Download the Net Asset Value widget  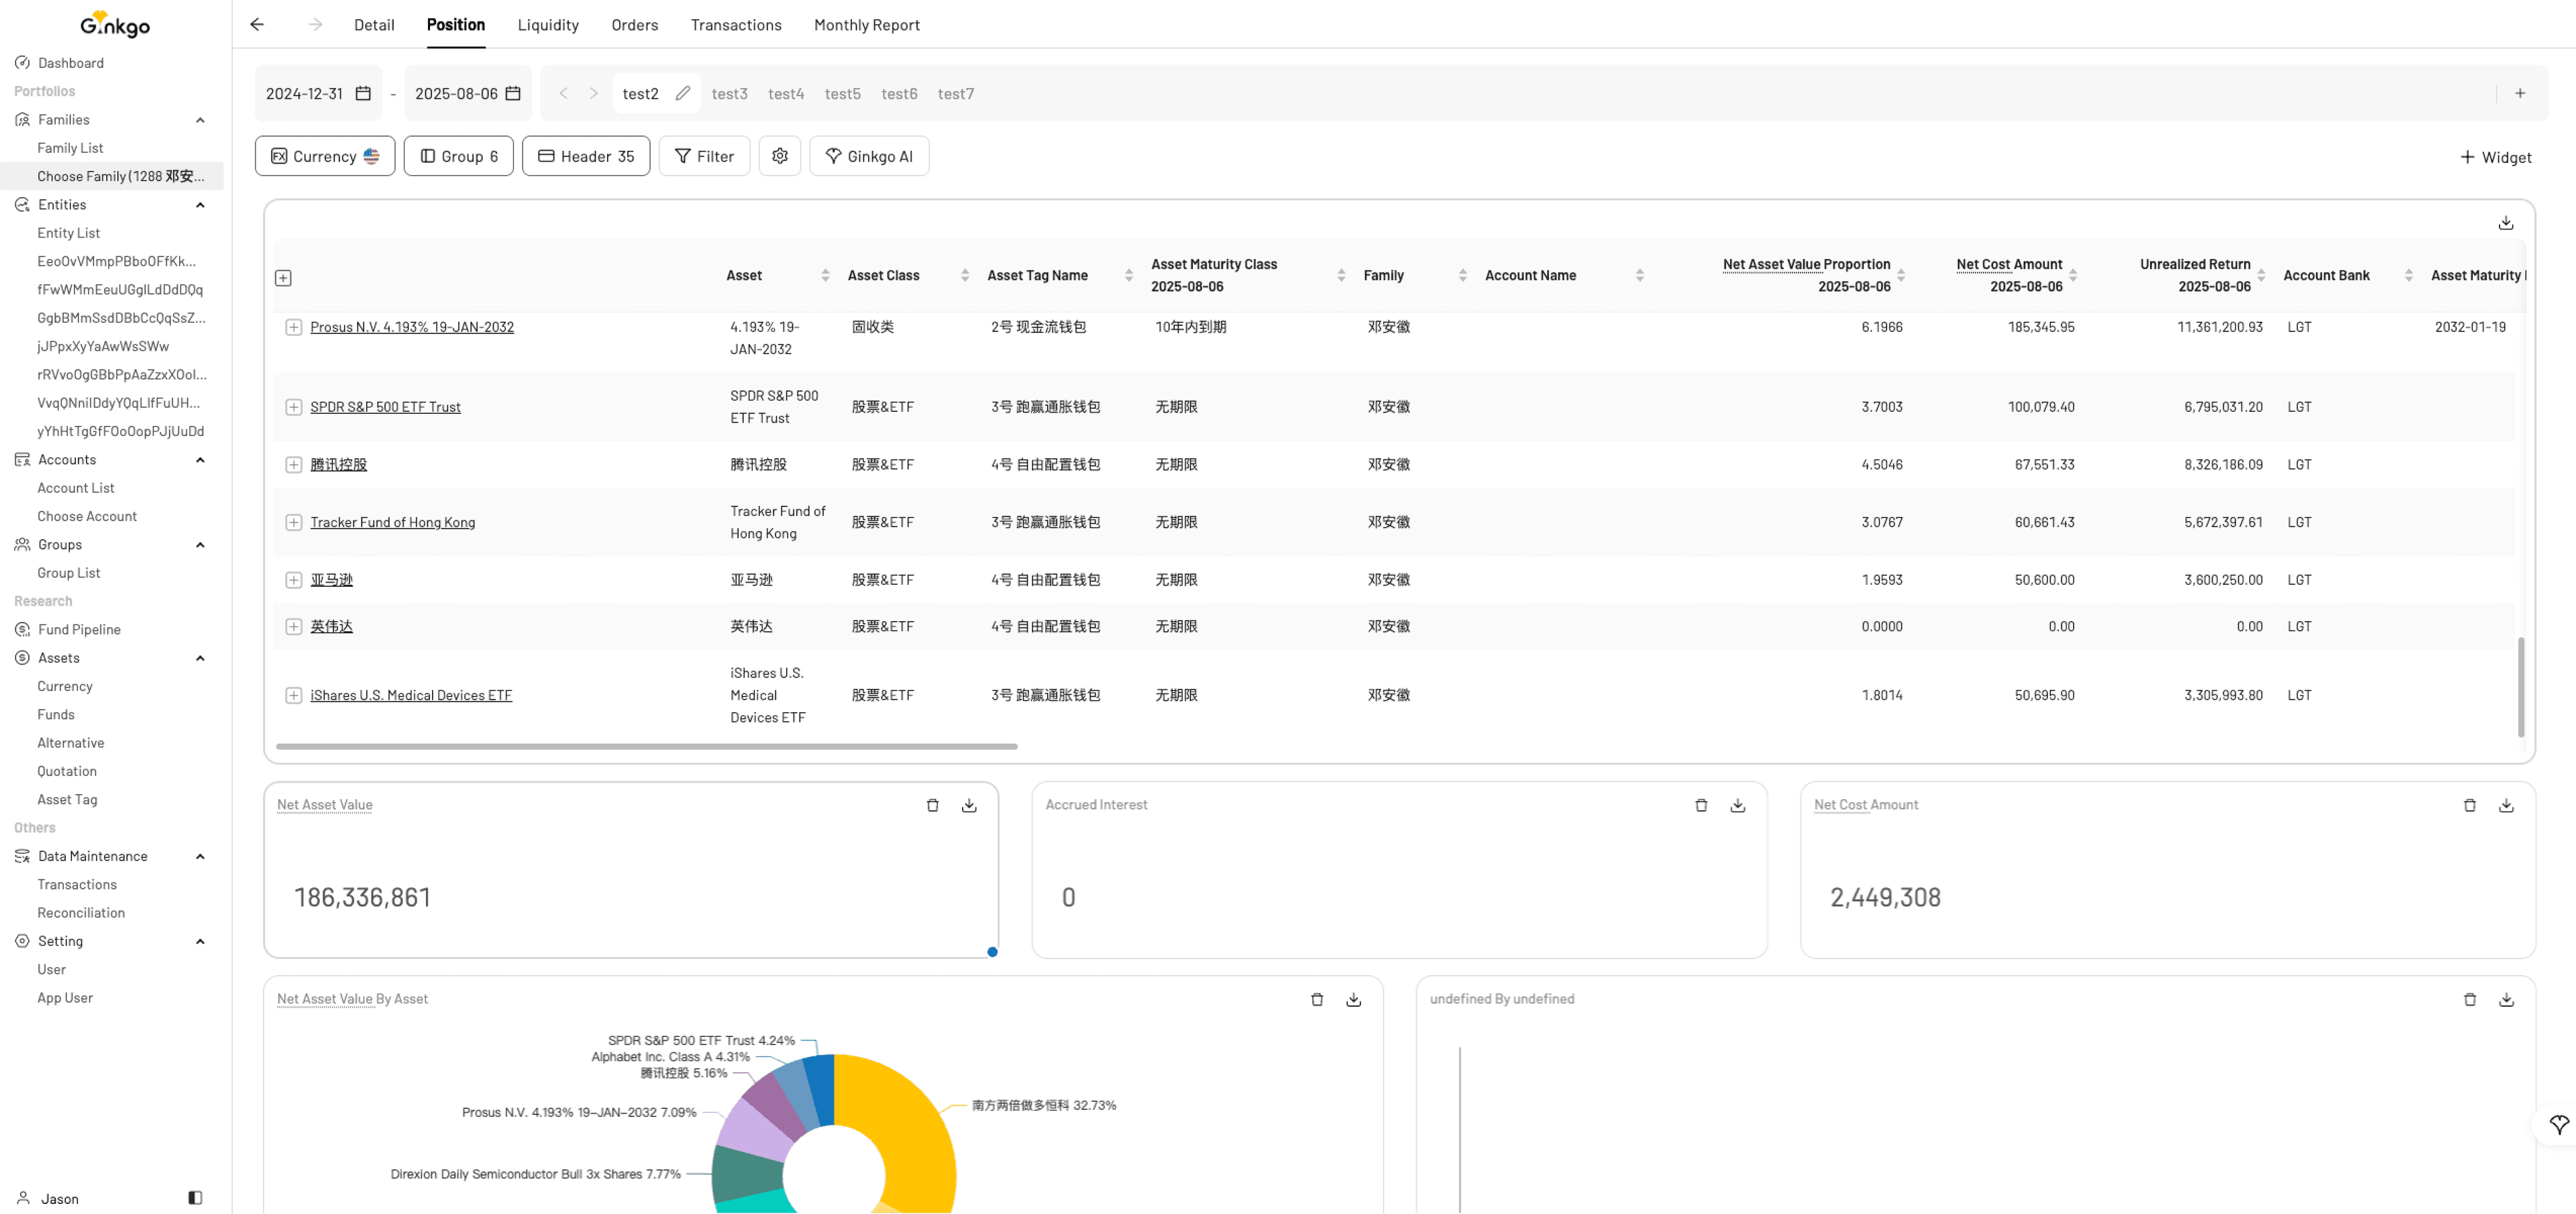point(969,805)
